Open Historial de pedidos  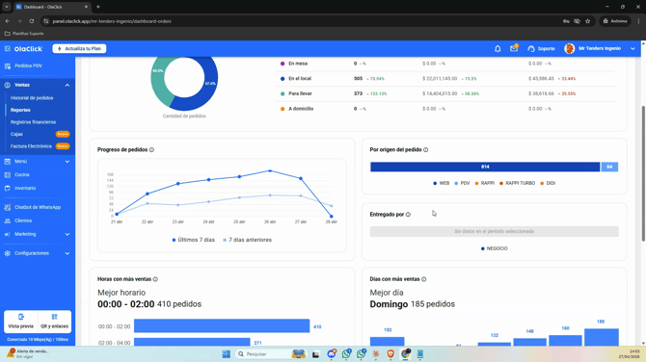[x=32, y=98]
